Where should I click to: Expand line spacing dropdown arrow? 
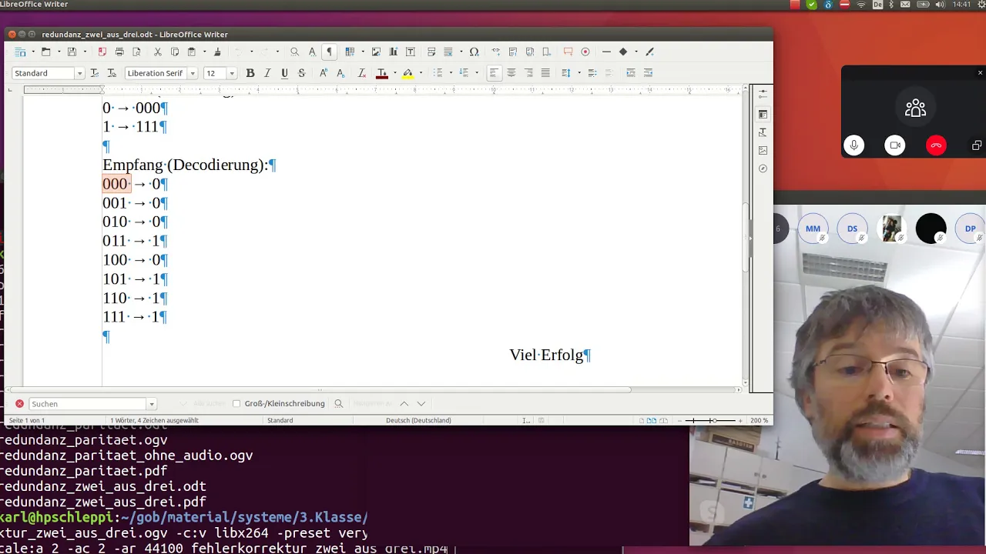coord(579,73)
